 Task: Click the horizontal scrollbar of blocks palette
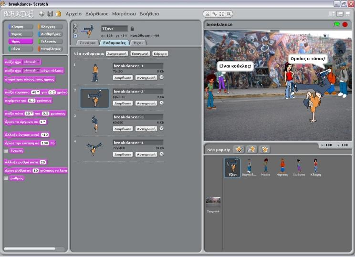(30, 249)
